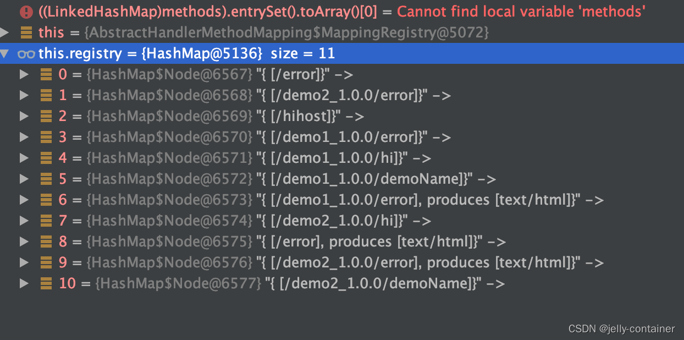Image resolution: width=684 pixels, height=340 pixels.
Task: Click the red error icon on the failed expression
Action: pyautogui.click(x=26, y=11)
